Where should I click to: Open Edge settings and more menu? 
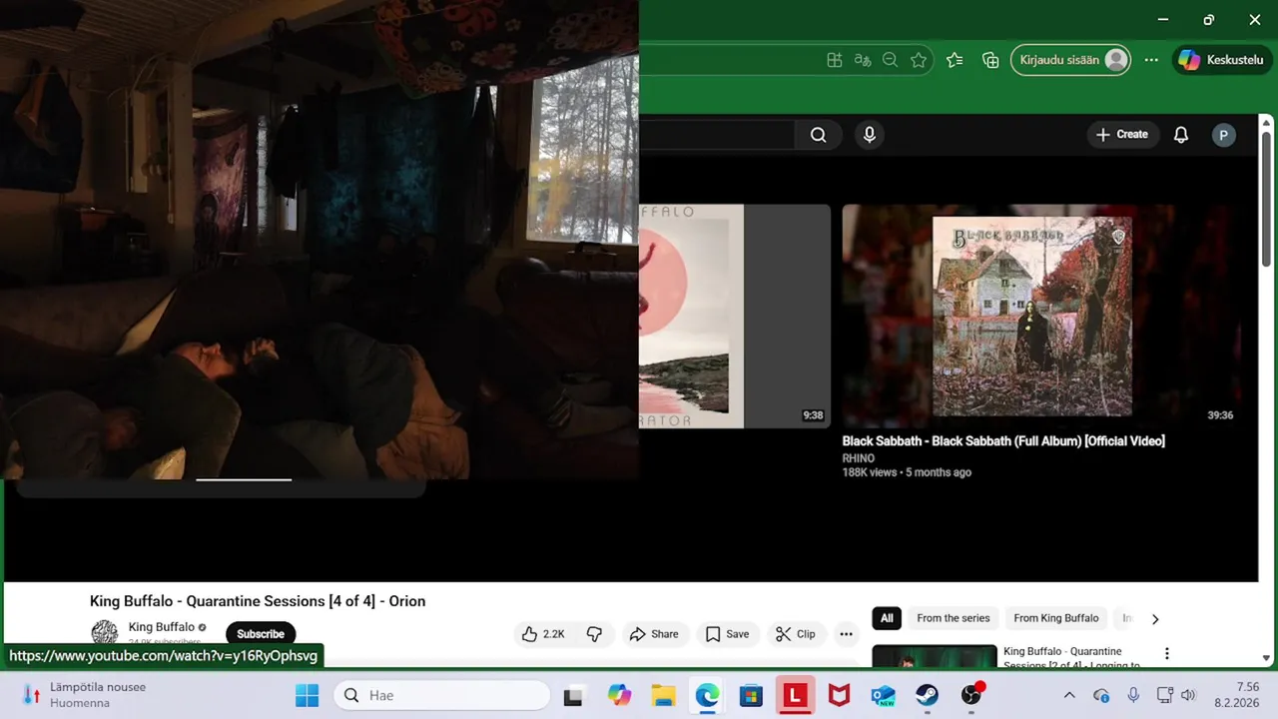click(1151, 60)
